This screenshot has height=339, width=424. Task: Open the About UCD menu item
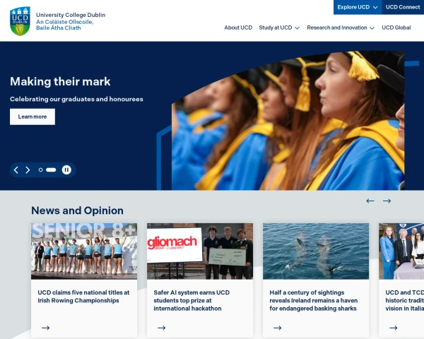pos(238,28)
